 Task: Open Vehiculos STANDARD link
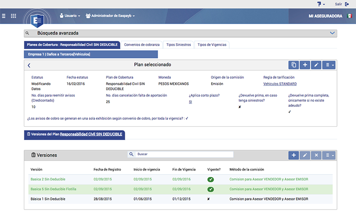coord(280,84)
